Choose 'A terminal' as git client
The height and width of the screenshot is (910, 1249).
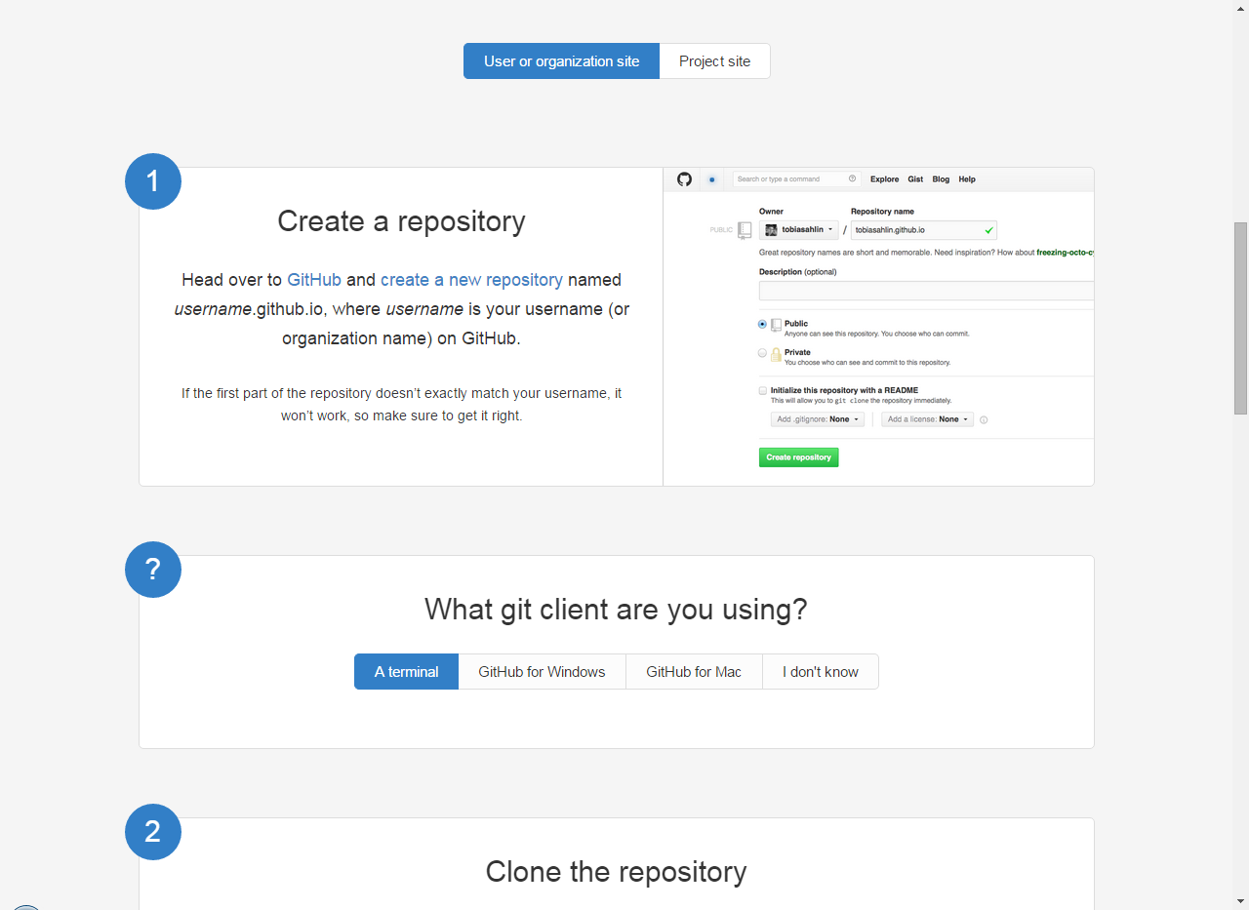coord(406,671)
